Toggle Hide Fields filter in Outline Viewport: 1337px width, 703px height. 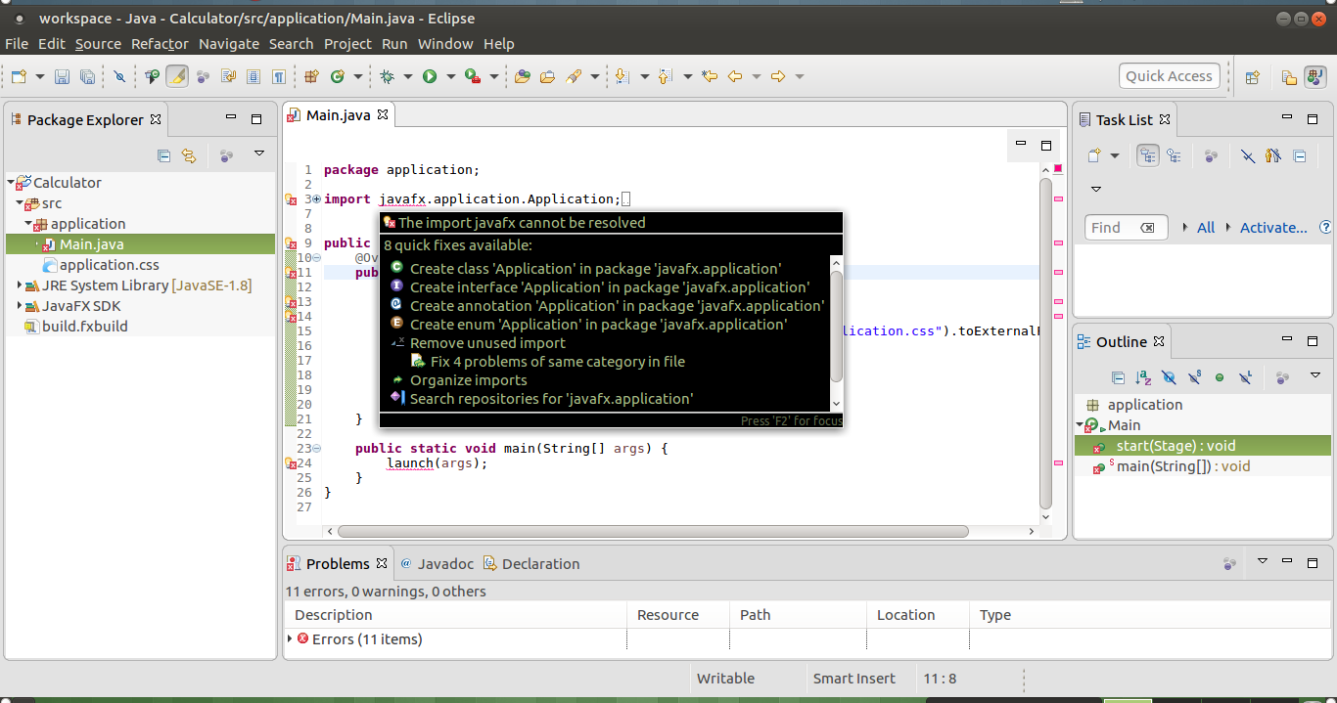coord(1169,377)
